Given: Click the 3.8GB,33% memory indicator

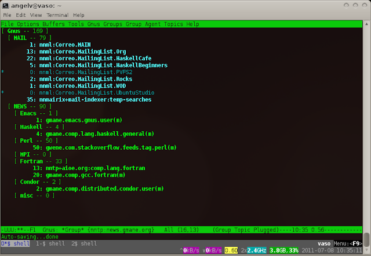Looking at the screenshot, I should pos(284,250).
